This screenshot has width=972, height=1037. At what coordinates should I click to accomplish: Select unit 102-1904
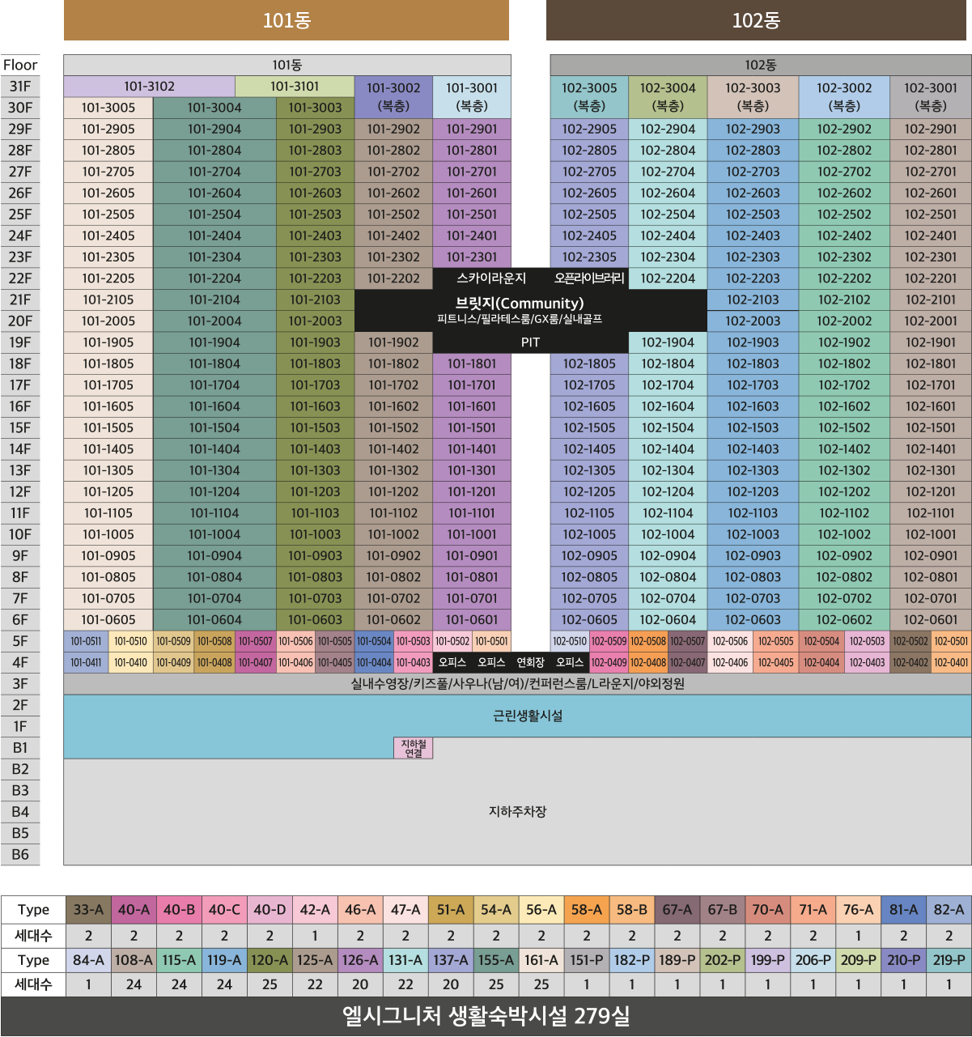click(668, 342)
